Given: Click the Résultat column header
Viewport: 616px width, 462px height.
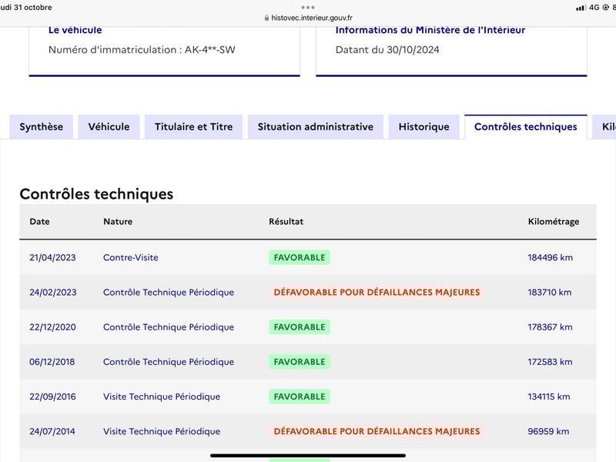Looking at the screenshot, I should 286,222.
